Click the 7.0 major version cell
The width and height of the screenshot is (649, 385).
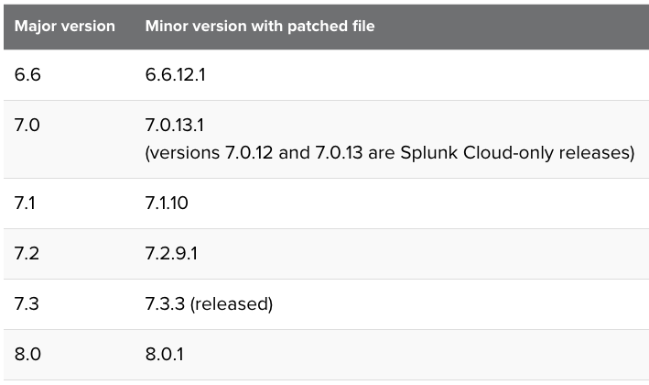coord(28,124)
